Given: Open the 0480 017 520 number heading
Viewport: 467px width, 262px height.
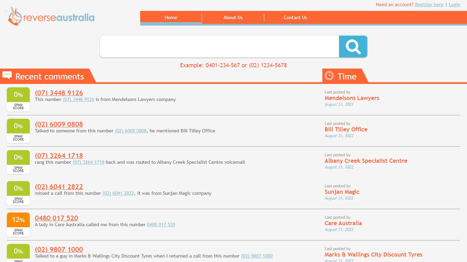Looking at the screenshot, I should pyautogui.click(x=56, y=218).
